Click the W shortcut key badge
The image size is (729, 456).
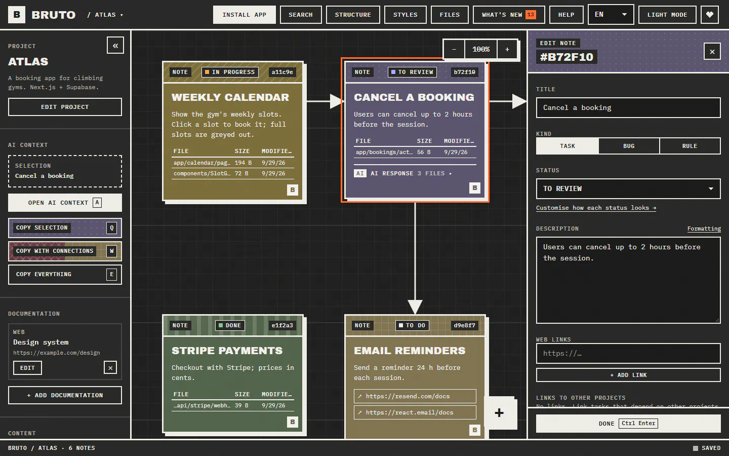(112, 251)
